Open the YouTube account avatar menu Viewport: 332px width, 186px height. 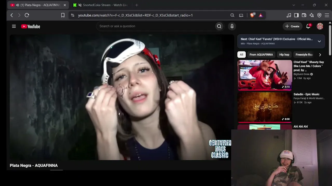coord(320,26)
